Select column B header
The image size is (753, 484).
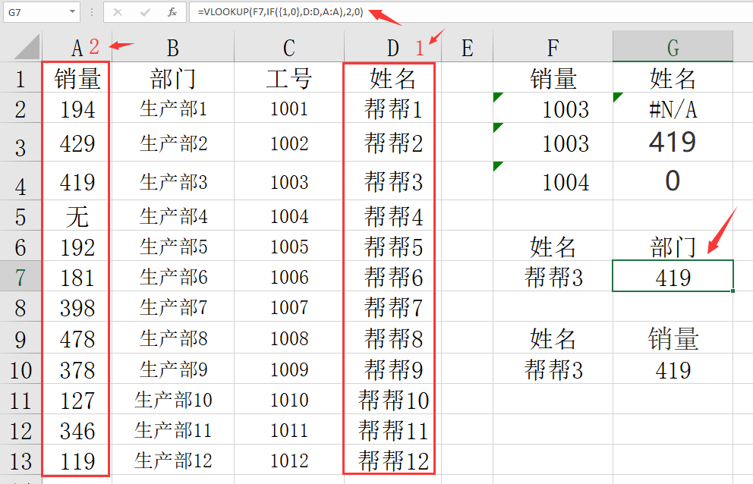click(x=173, y=47)
